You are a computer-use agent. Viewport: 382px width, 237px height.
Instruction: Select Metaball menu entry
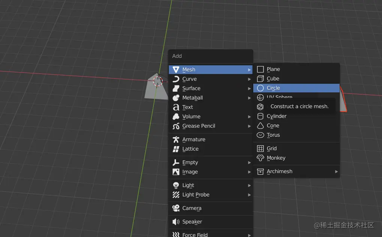[211, 98]
